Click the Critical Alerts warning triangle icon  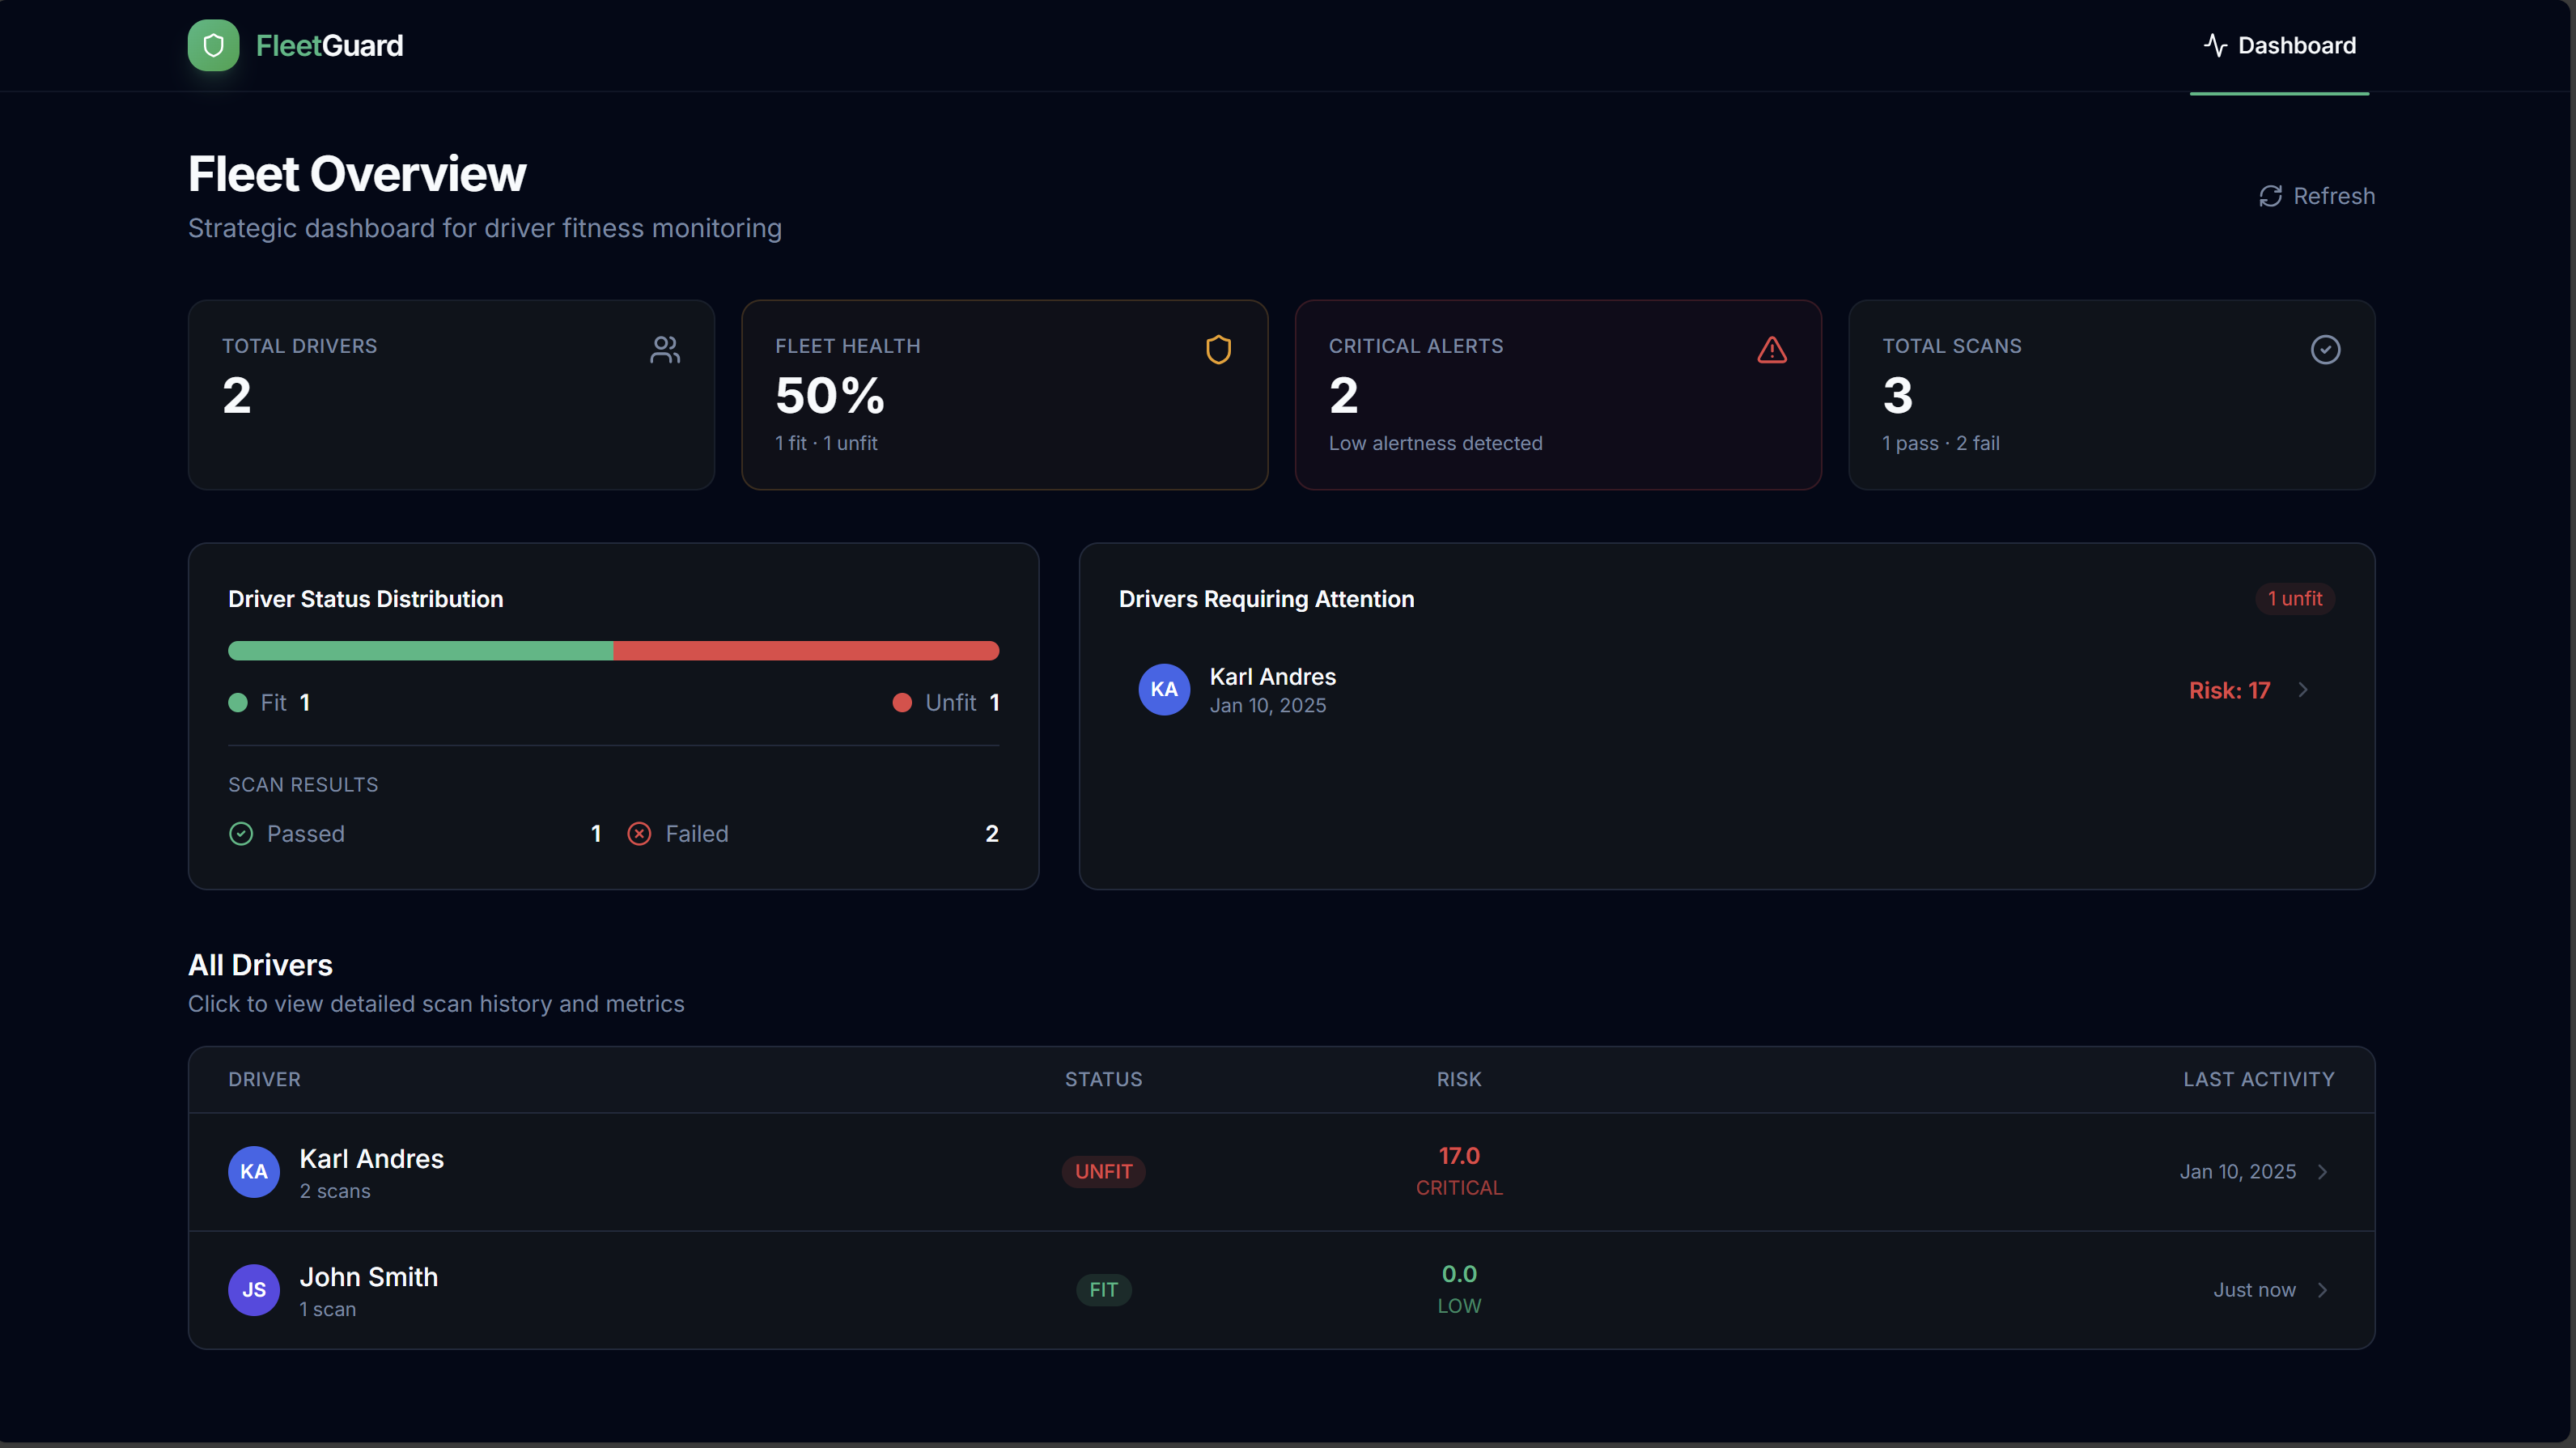(1771, 349)
